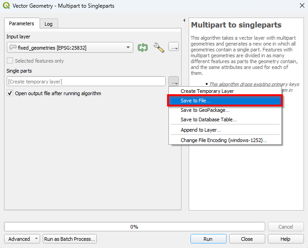
Task: Switch to the Log tab
Action: click(48, 24)
